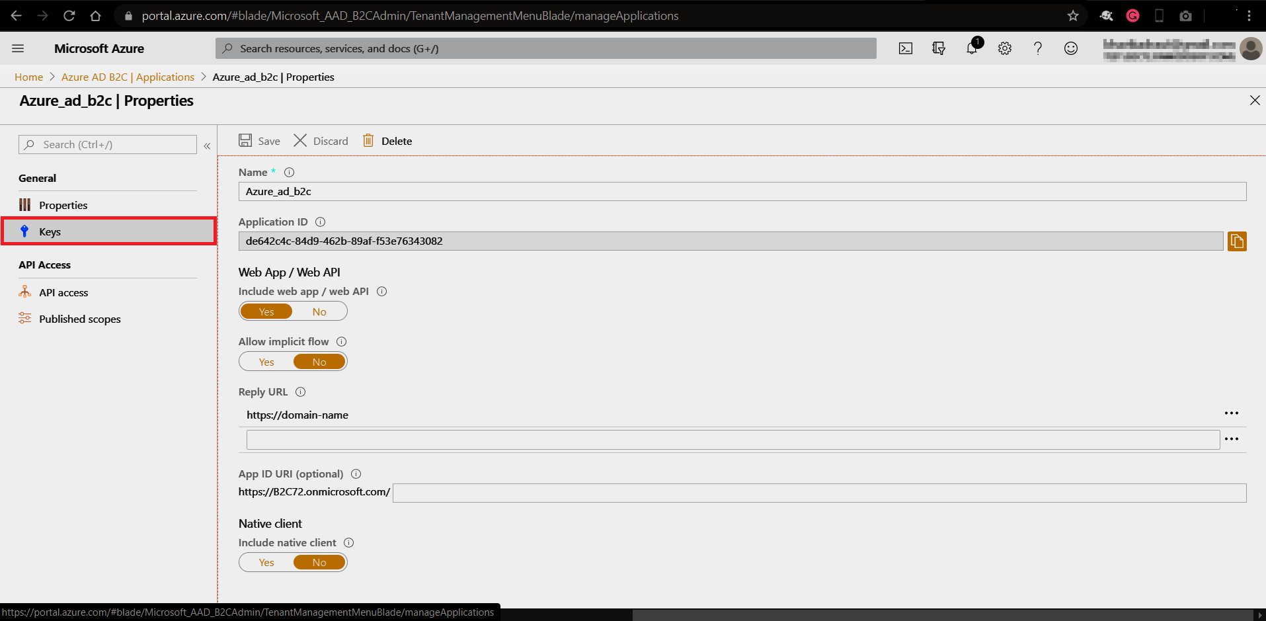Click the browser address bar URL
1266x621 pixels.
(x=410, y=15)
